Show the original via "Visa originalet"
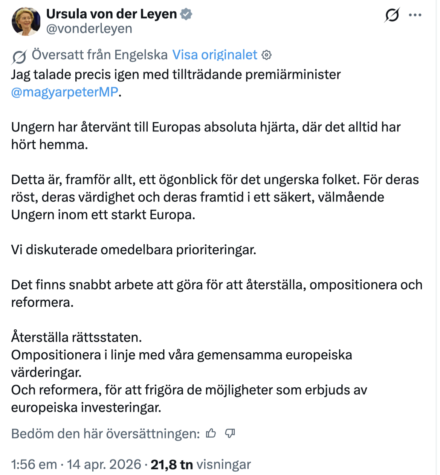440x475 pixels. (215, 55)
